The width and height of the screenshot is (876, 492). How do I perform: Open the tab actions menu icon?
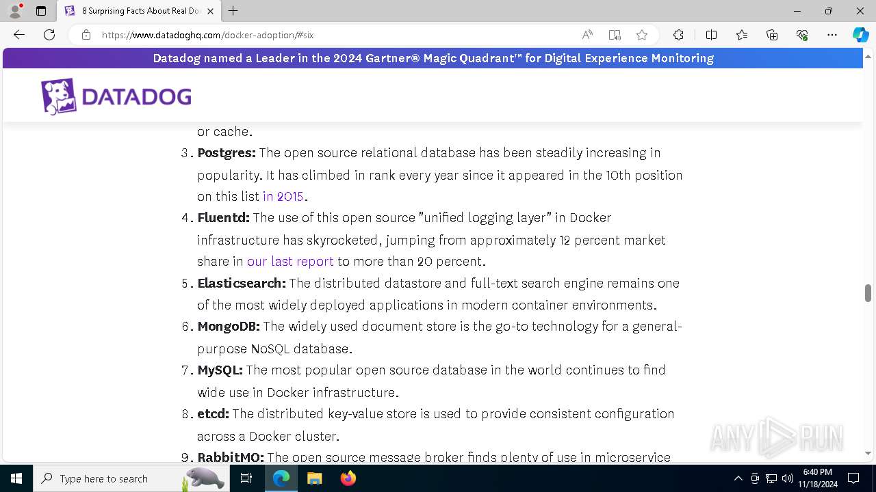click(41, 11)
